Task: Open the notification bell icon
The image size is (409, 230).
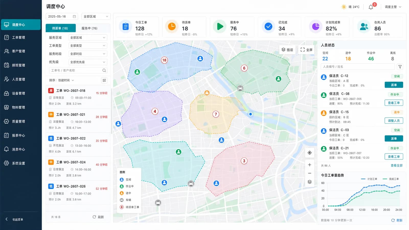Action: point(371,7)
